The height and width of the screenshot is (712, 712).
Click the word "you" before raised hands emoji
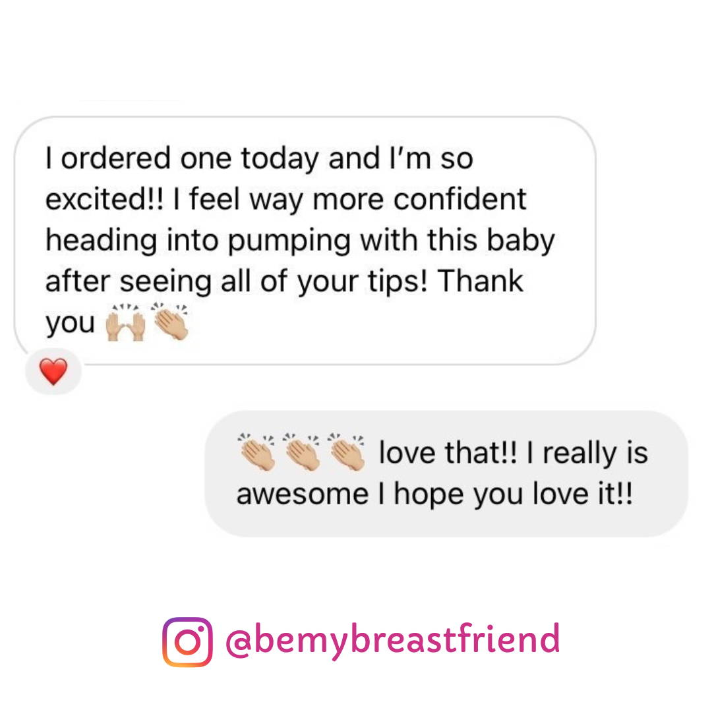coord(71,323)
